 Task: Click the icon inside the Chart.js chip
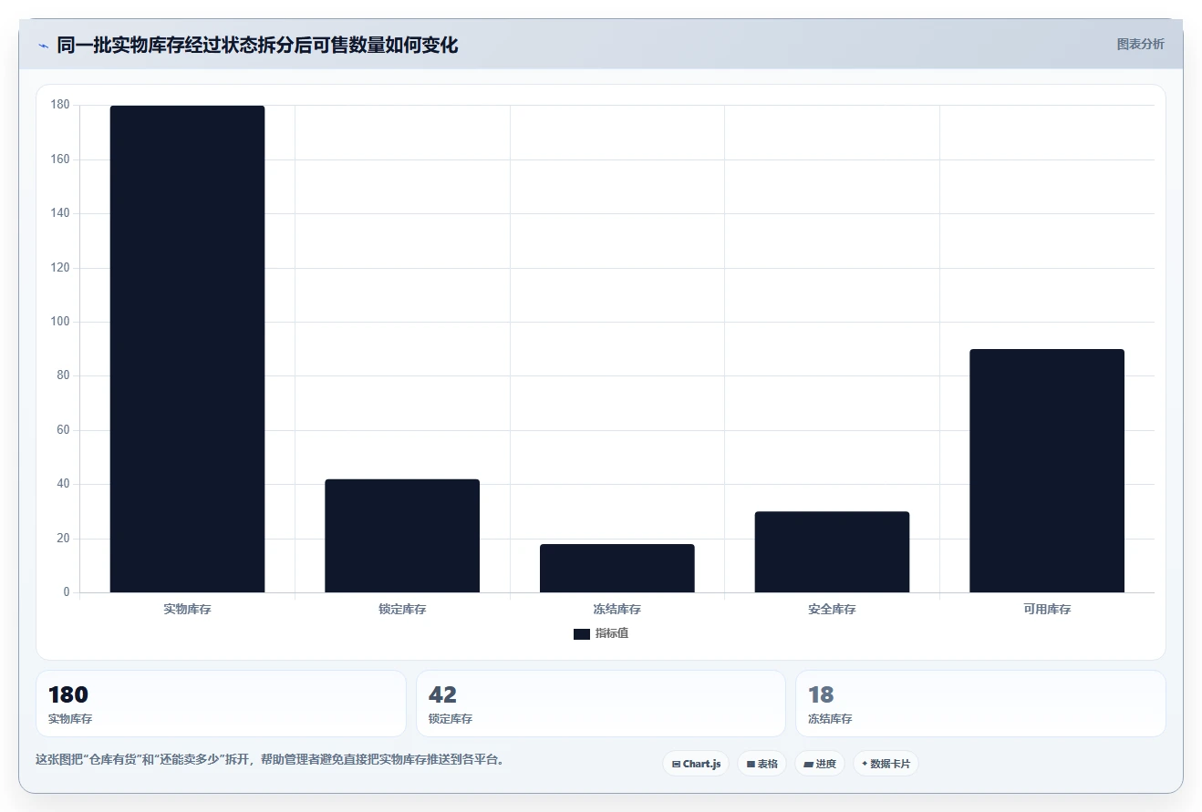click(x=676, y=764)
